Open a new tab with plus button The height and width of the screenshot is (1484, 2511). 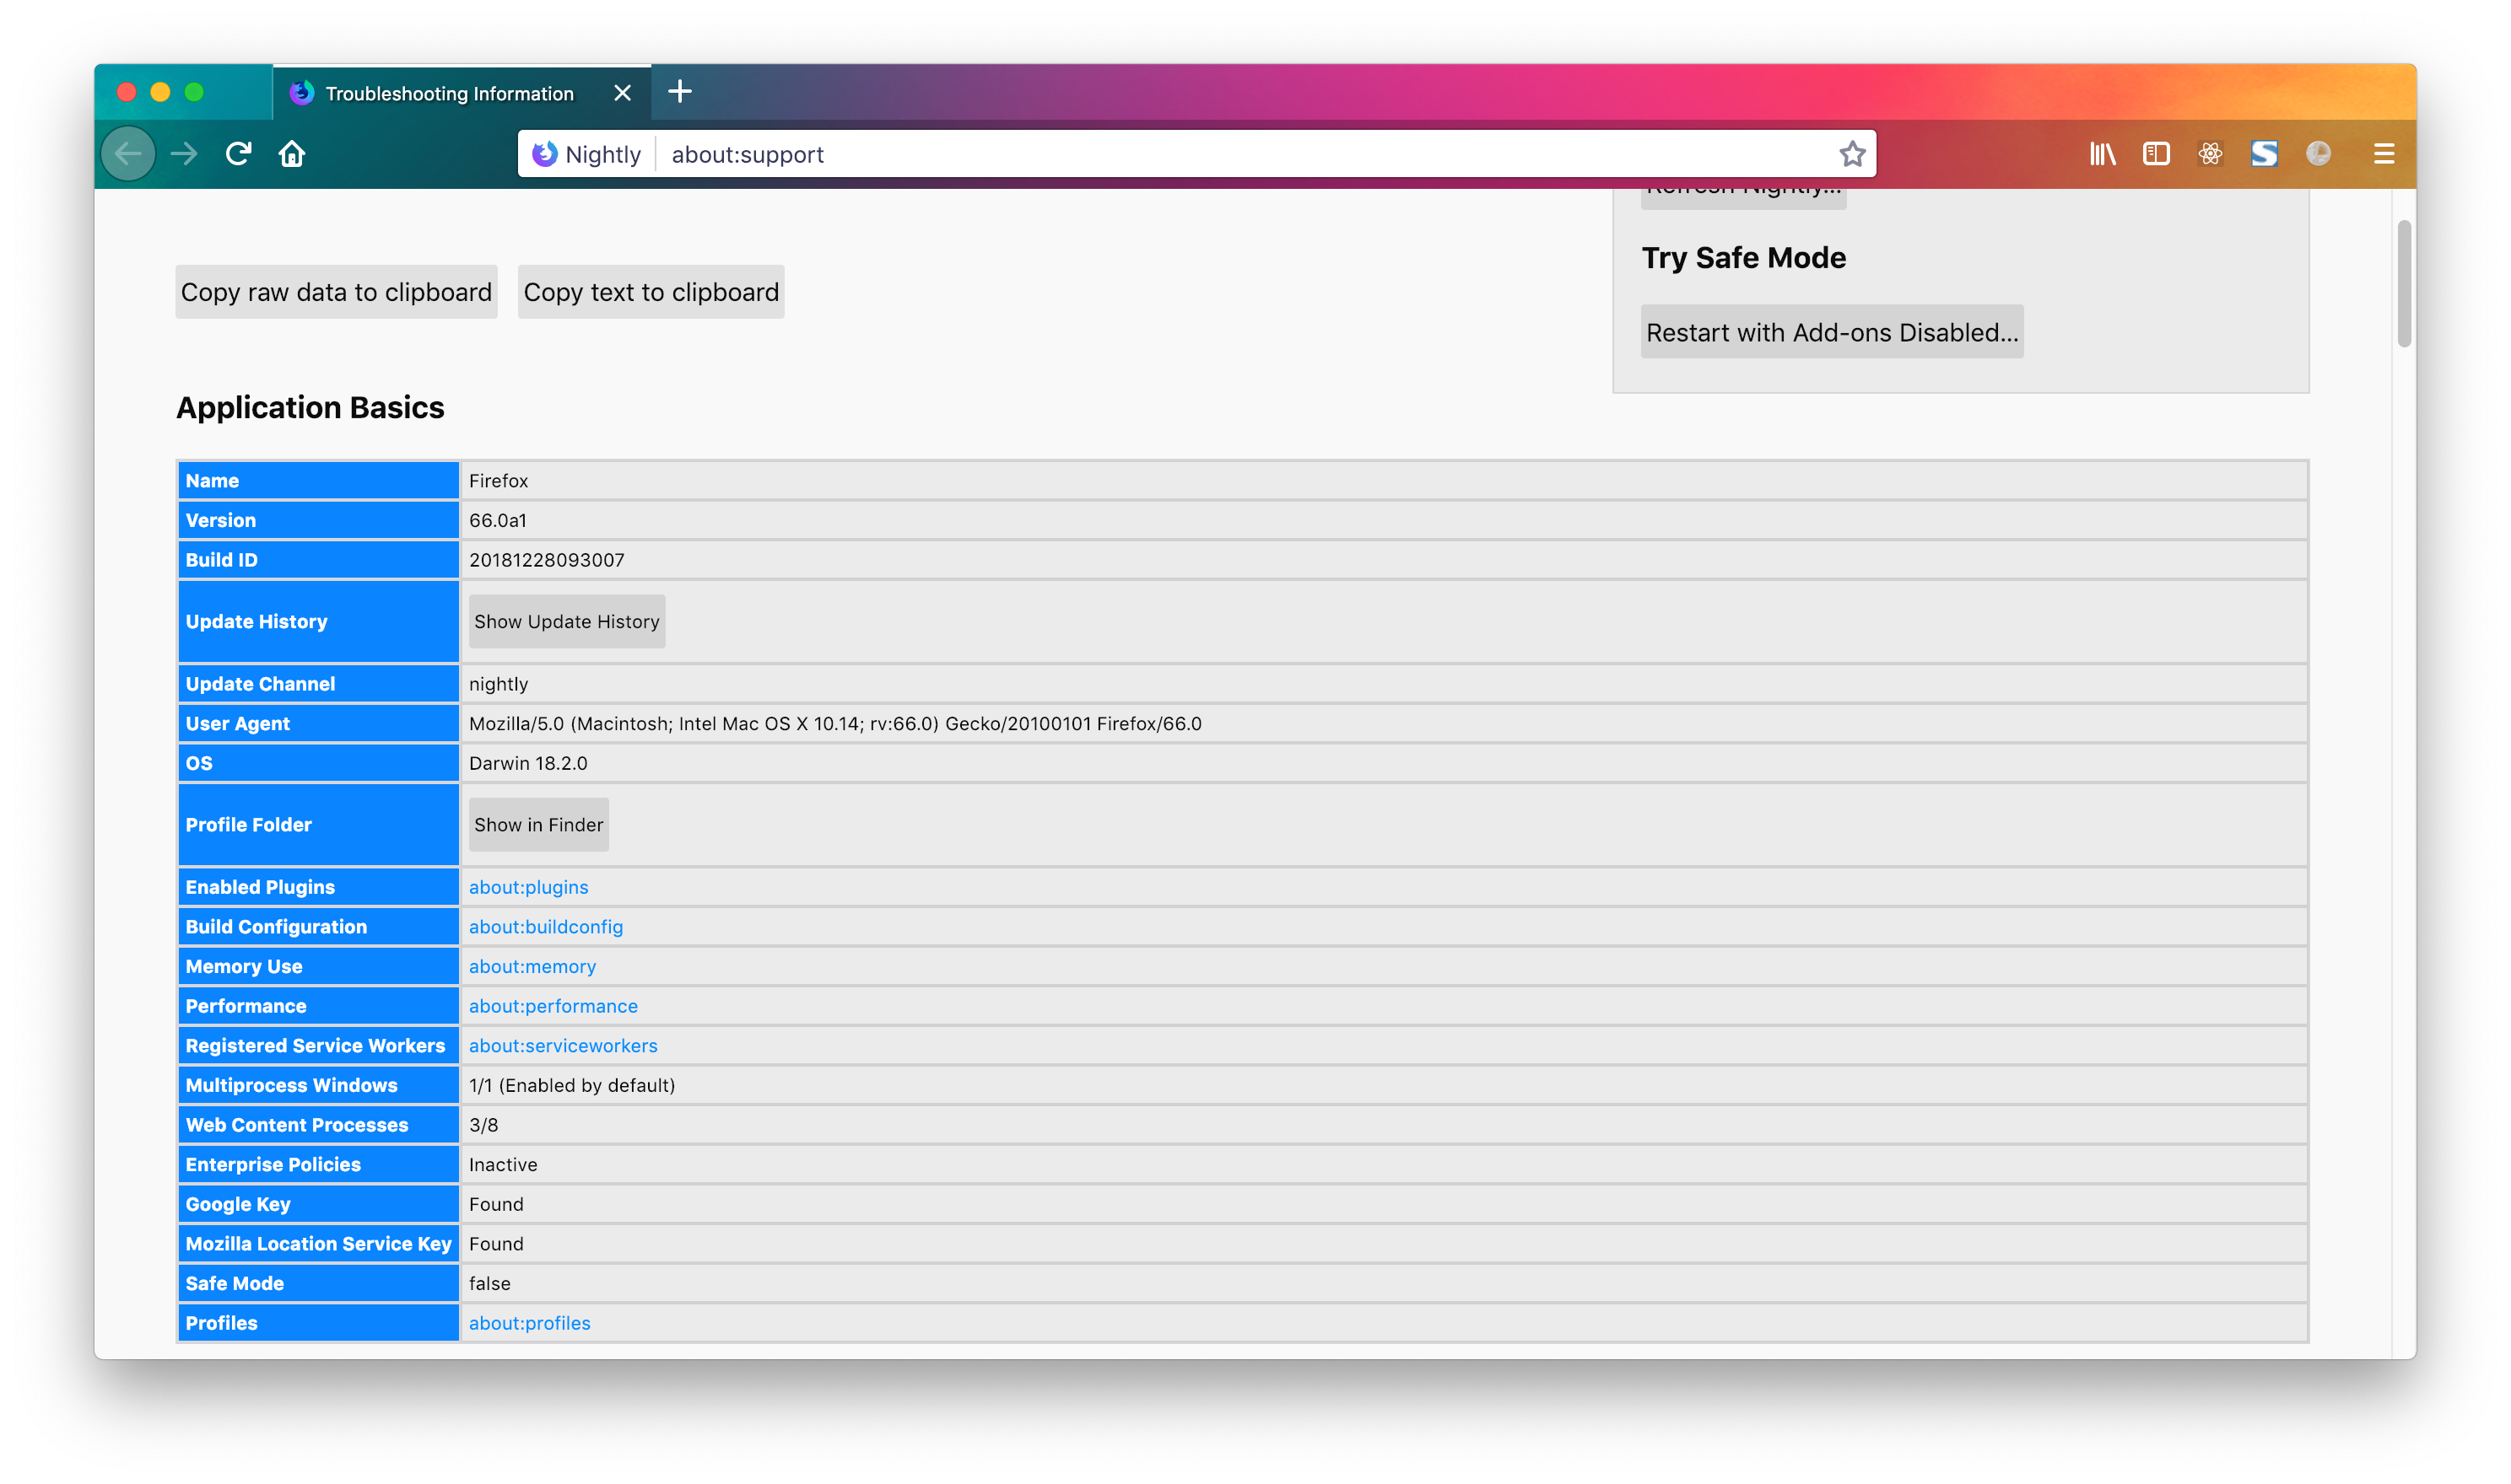[x=680, y=92]
